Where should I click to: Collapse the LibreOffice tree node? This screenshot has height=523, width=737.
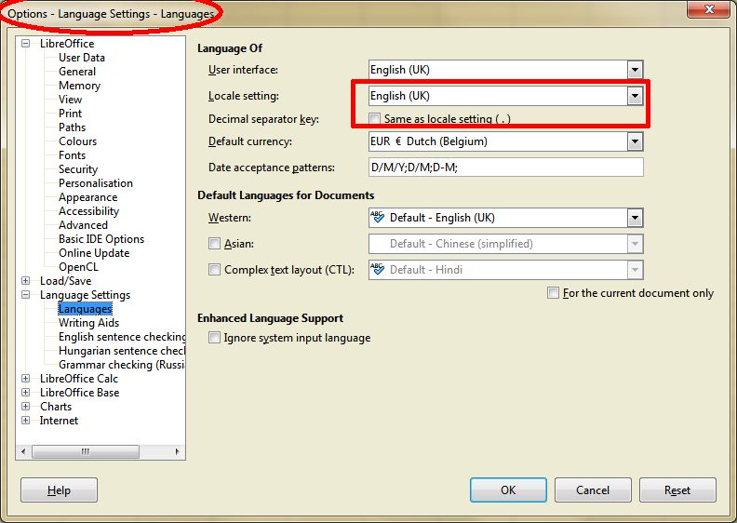click(x=26, y=44)
